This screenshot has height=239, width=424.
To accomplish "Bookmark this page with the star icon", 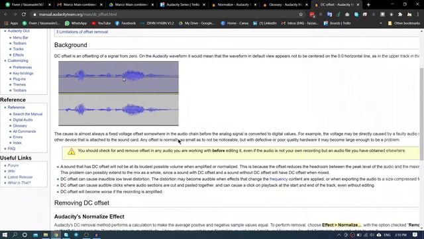I will tap(301, 15).
